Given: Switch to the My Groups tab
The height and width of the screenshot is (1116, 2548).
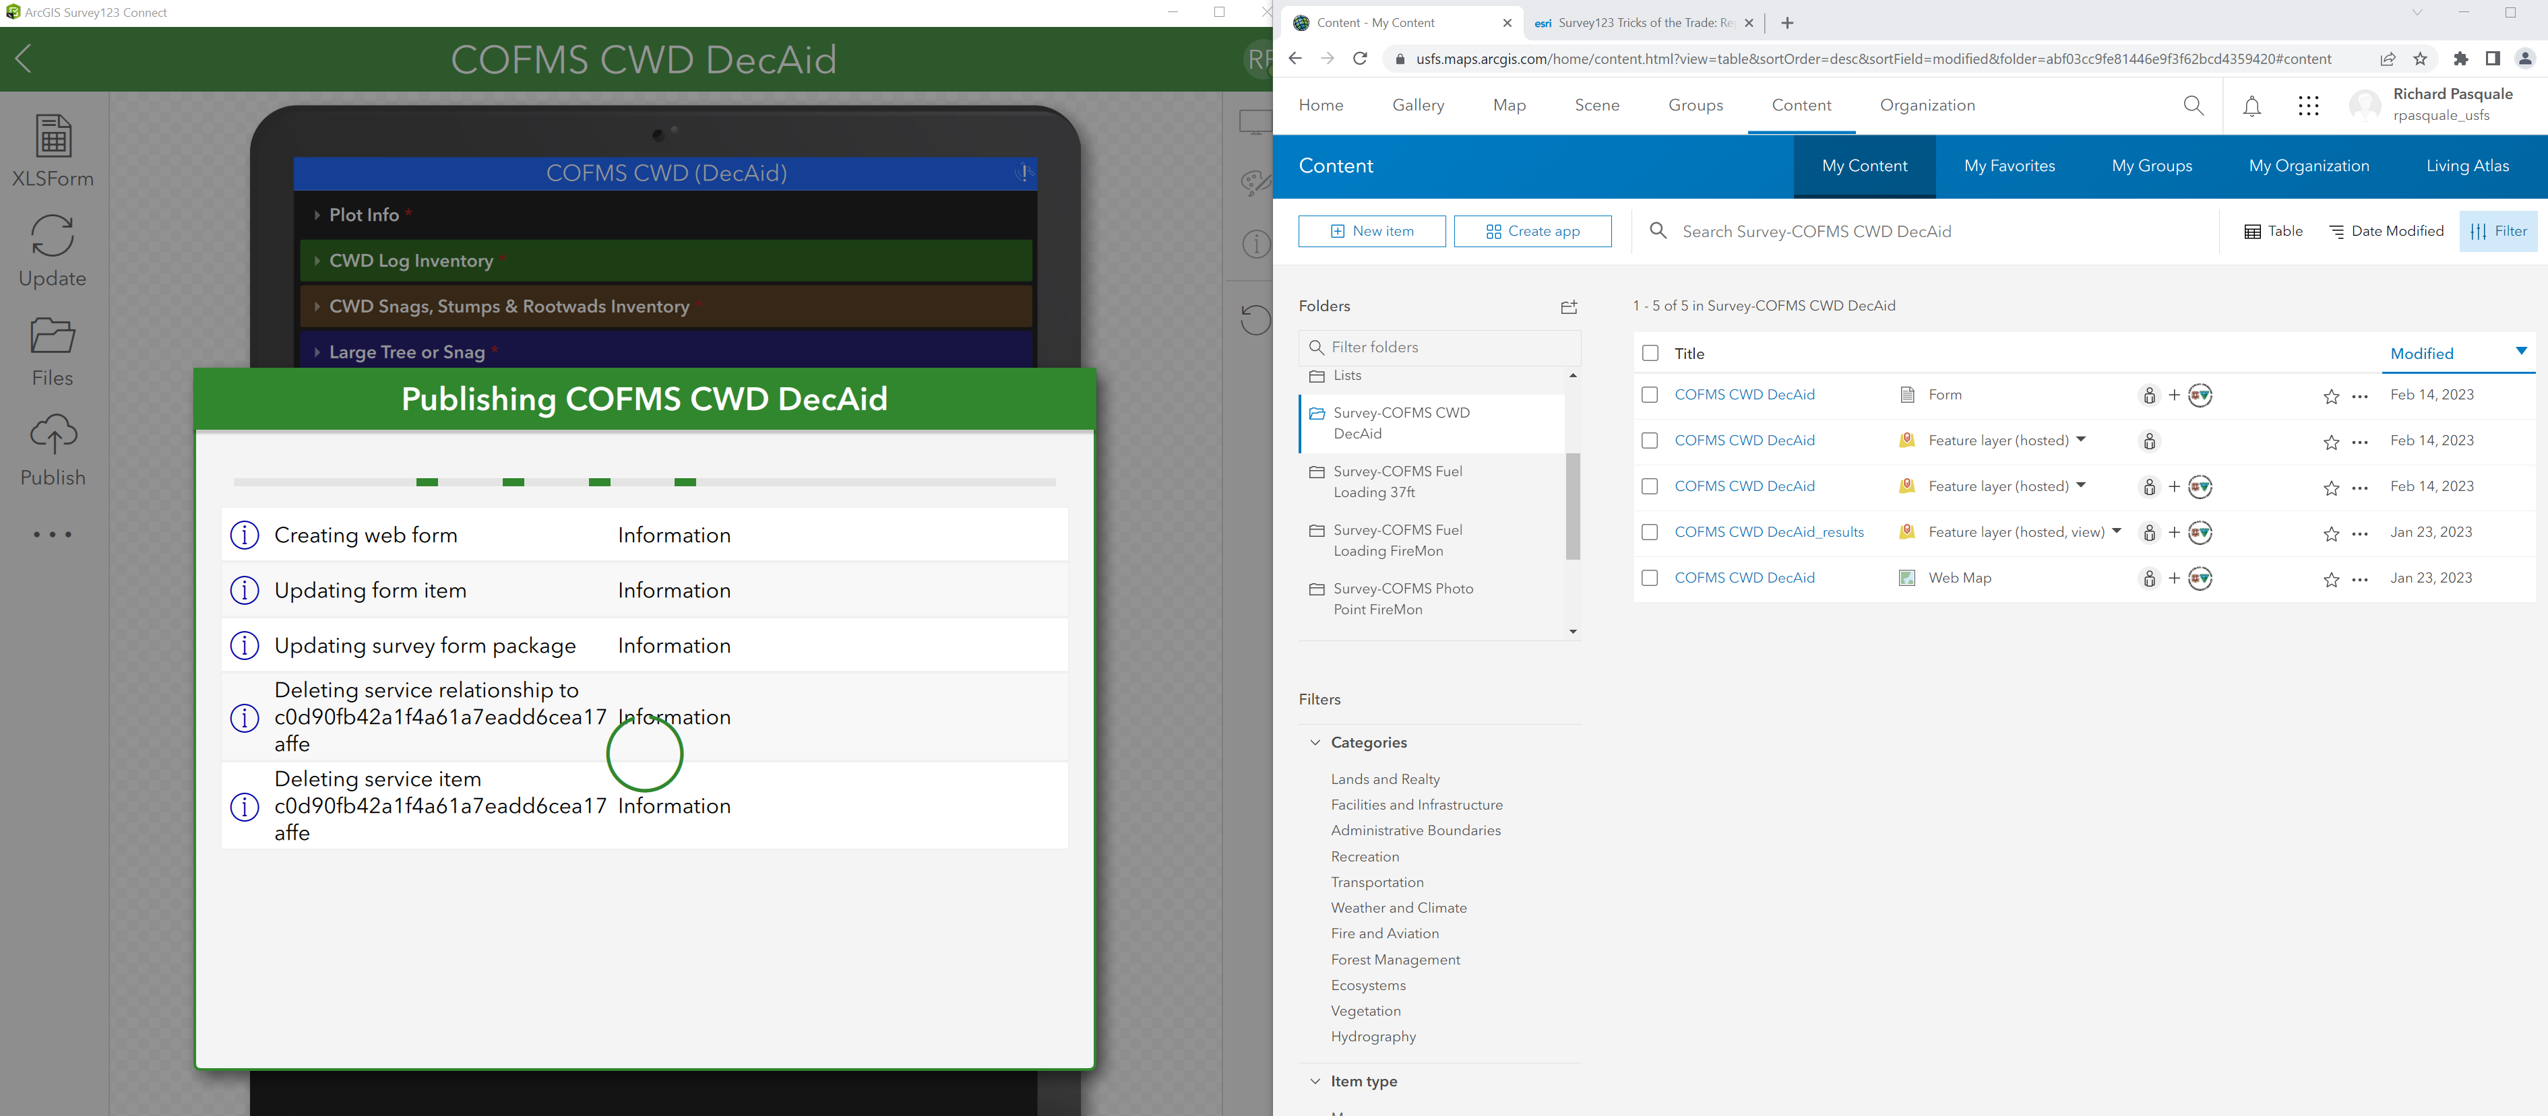Looking at the screenshot, I should [2151, 166].
